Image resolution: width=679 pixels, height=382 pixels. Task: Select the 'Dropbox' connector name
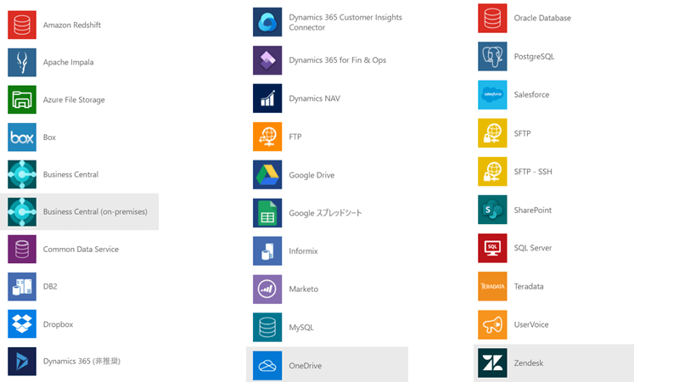pos(58,324)
